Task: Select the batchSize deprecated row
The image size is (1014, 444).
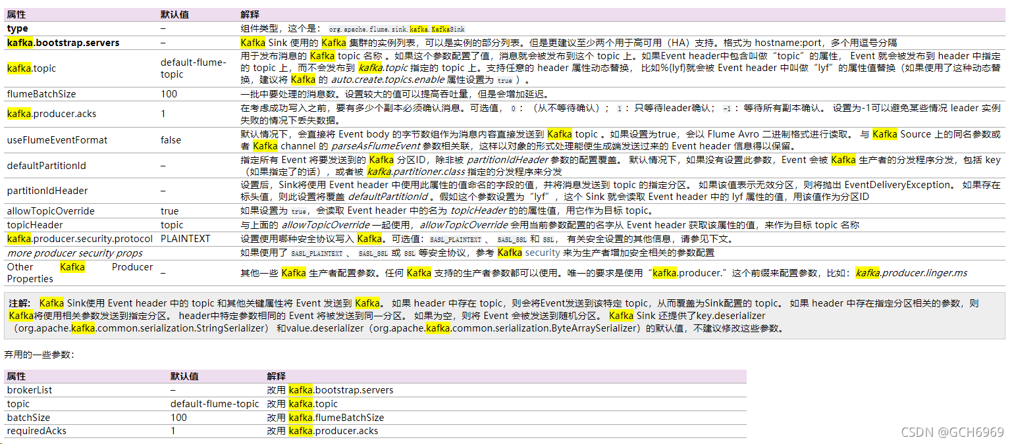Action: (x=28, y=417)
